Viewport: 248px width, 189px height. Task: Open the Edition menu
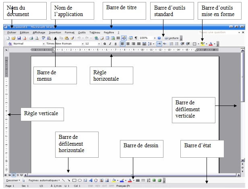point(24,33)
